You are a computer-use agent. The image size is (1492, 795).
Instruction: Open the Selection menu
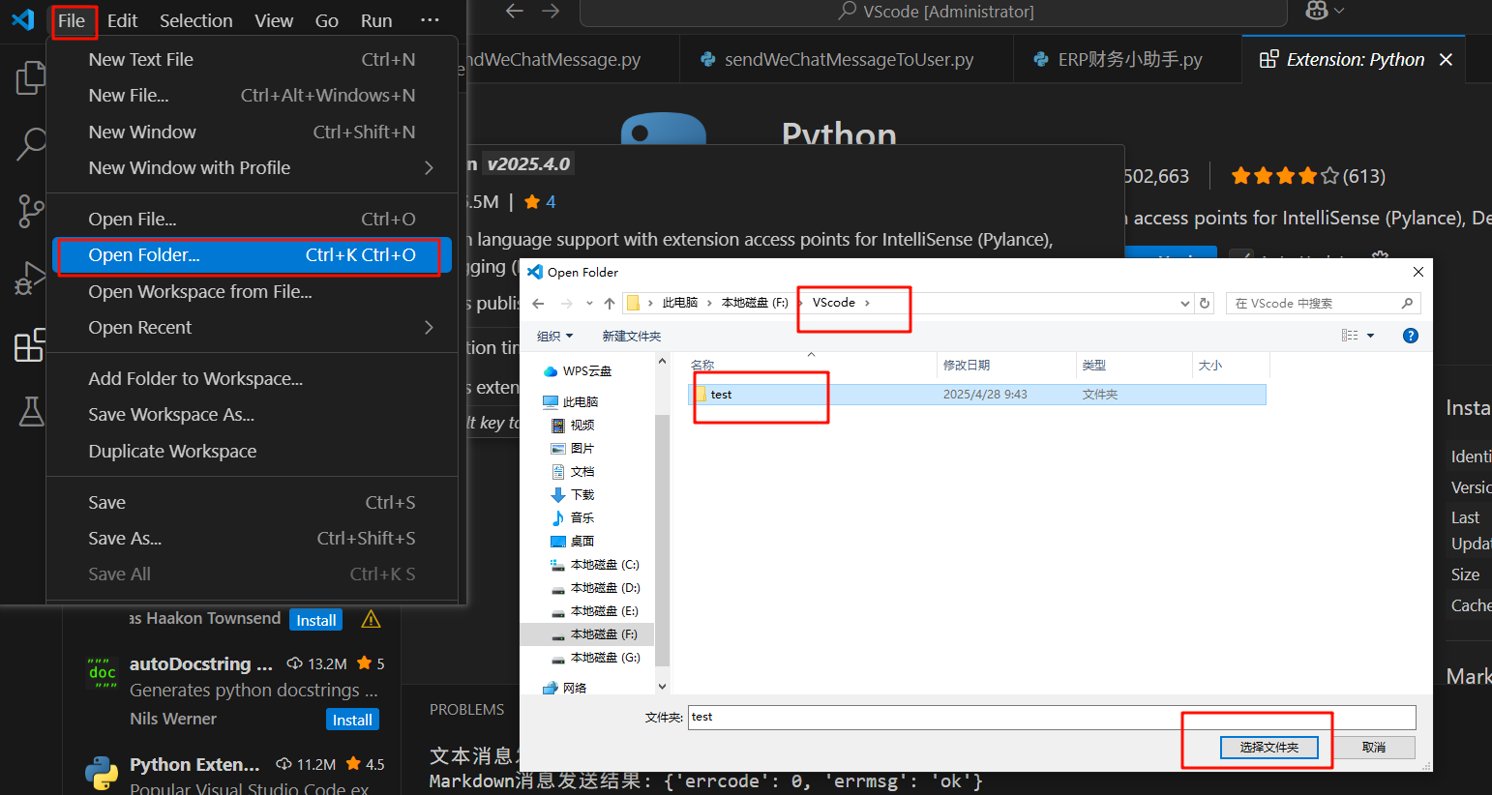[x=196, y=20]
